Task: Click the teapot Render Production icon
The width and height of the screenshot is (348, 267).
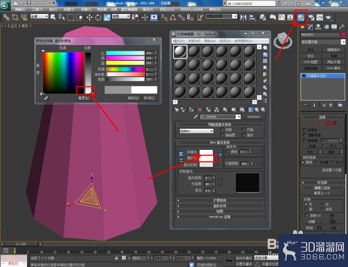Action: [329, 17]
